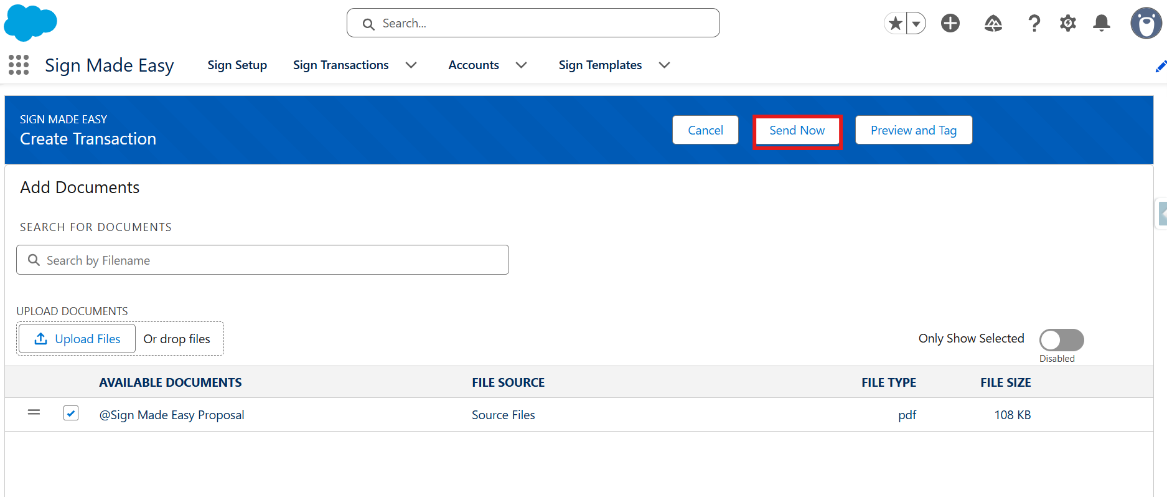Open the global create plus icon
The height and width of the screenshot is (497, 1167).
pos(950,24)
